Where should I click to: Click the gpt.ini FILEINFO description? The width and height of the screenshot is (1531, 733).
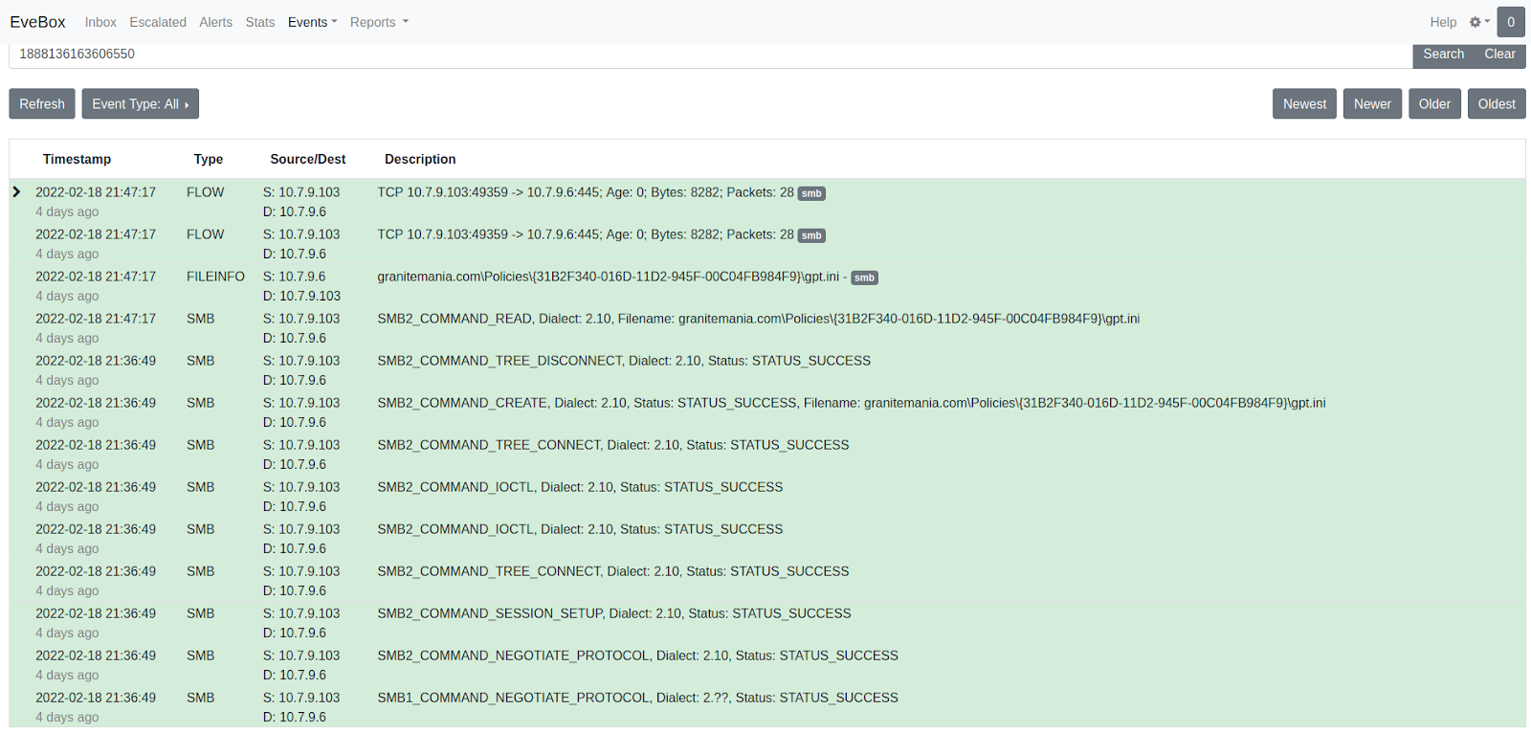point(609,277)
